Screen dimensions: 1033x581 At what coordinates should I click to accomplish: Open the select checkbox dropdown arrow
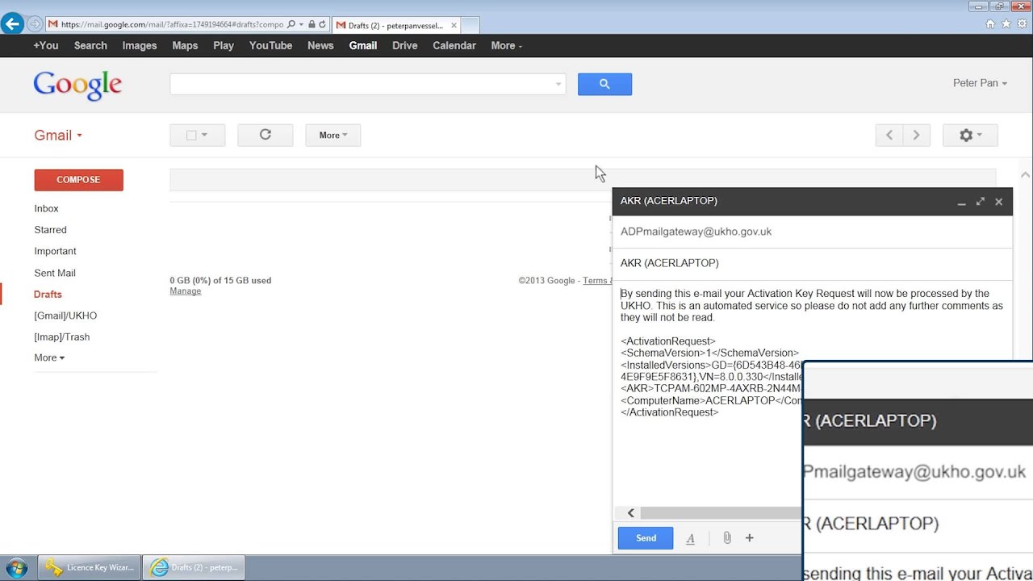(204, 136)
